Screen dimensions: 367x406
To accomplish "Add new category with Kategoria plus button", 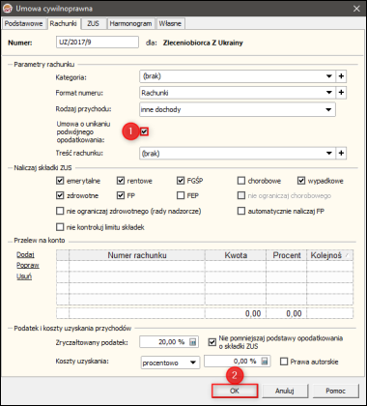I will click(x=341, y=76).
